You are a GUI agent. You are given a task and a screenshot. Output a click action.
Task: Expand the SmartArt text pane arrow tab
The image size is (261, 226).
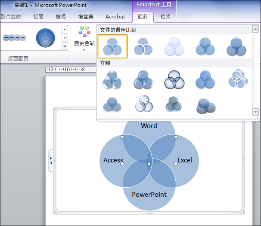pyautogui.click(x=51, y=161)
